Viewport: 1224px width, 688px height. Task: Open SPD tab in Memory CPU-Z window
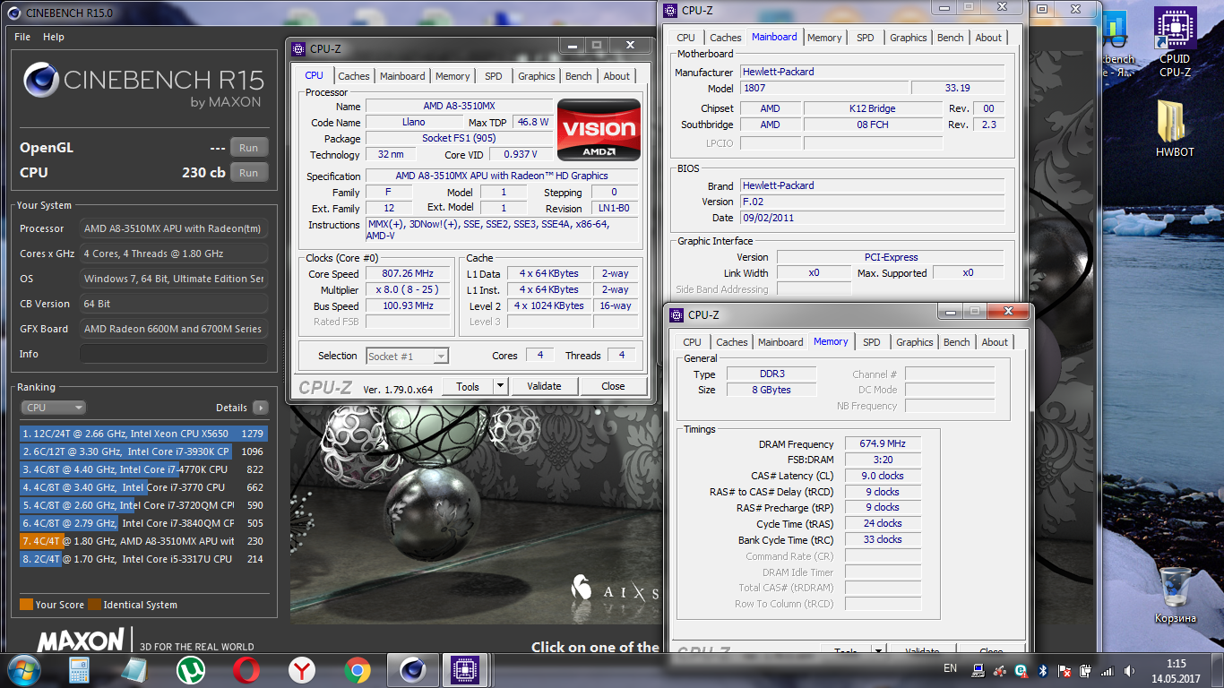(x=871, y=342)
